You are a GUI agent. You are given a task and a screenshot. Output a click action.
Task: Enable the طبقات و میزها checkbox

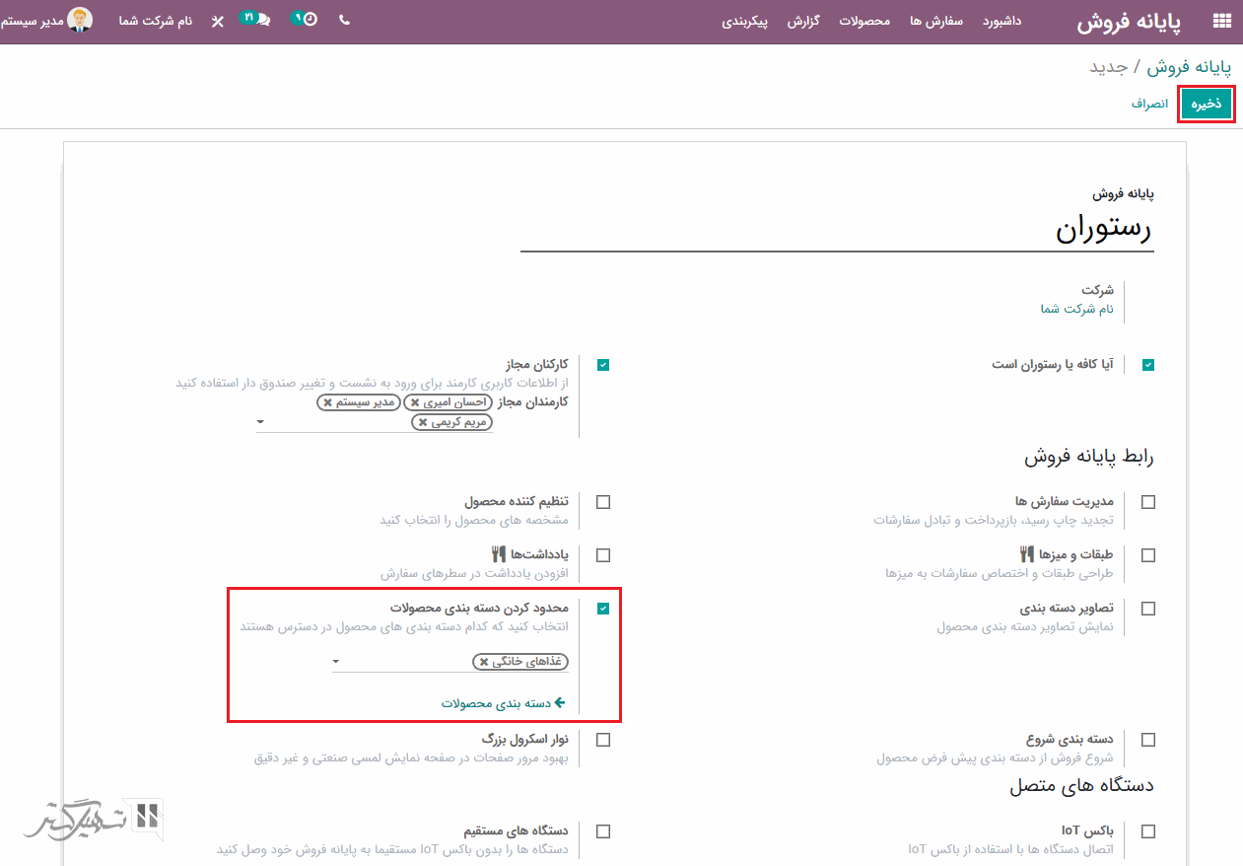1148,555
